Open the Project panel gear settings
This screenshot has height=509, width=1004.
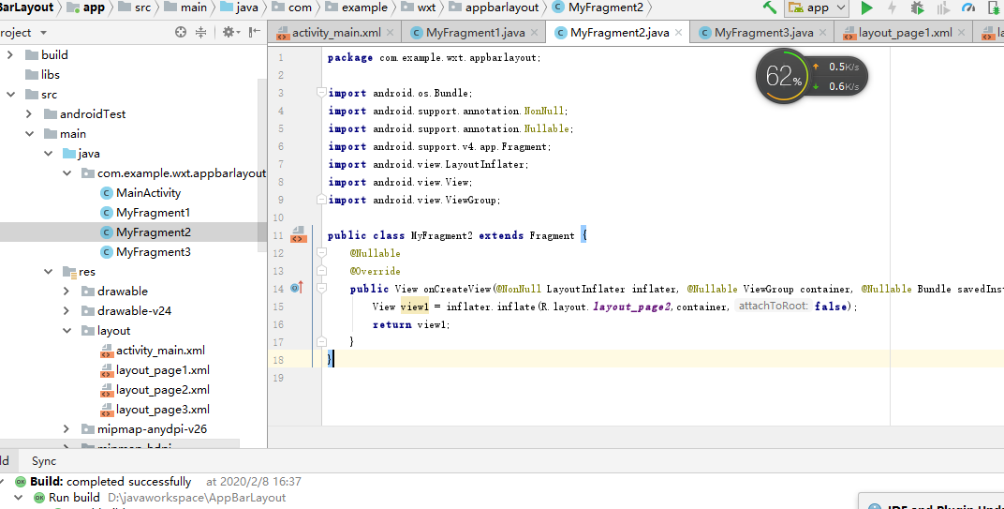pyautogui.click(x=230, y=32)
